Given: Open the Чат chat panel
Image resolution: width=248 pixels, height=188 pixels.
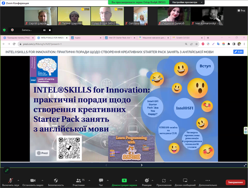Looking at the screenshot, I should pos(101,180).
